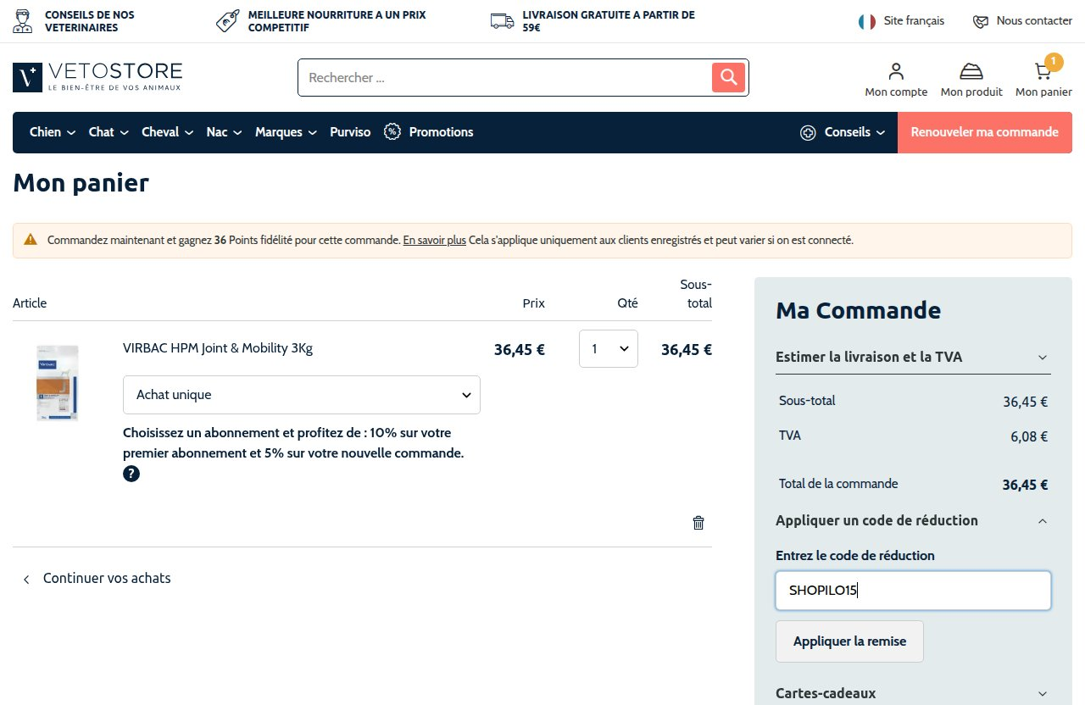Click the Qté column header
The image size is (1085, 705).
[627, 303]
